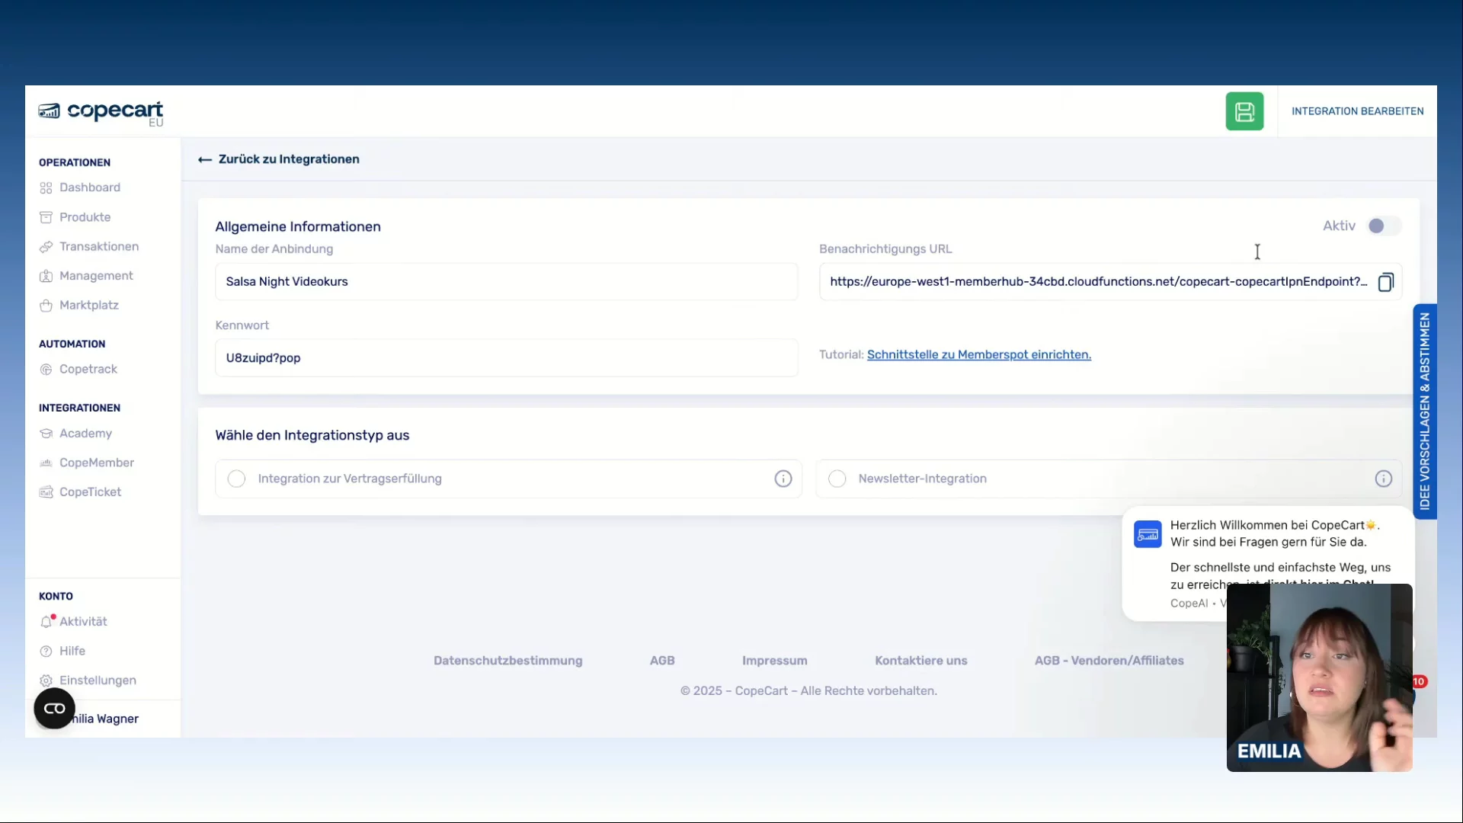Select Newsletter-Integration radio button
Viewport: 1463px width, 823px height.
click(837, 479)
